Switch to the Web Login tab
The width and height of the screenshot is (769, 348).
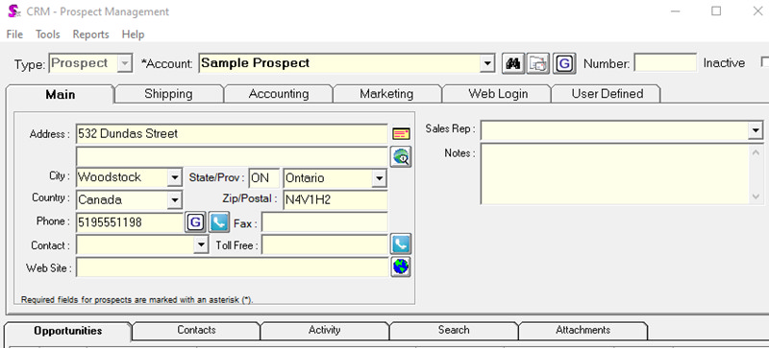(497, 94)
